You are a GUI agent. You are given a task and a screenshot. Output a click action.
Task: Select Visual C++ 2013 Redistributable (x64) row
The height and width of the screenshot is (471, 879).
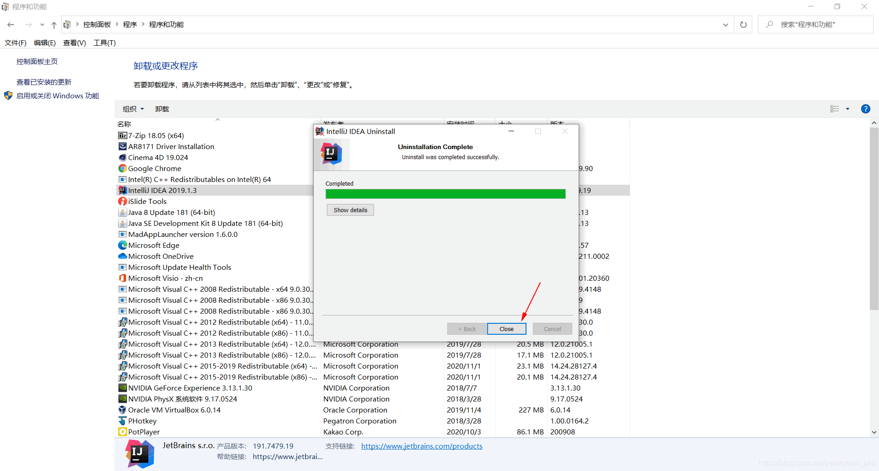tap(373, 344)
